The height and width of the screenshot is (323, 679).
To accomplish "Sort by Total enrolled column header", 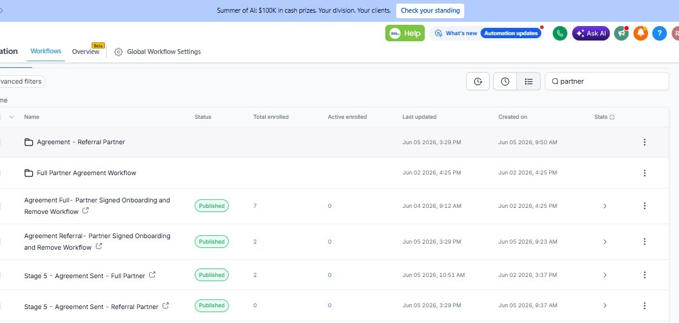I will pos(271,117).
